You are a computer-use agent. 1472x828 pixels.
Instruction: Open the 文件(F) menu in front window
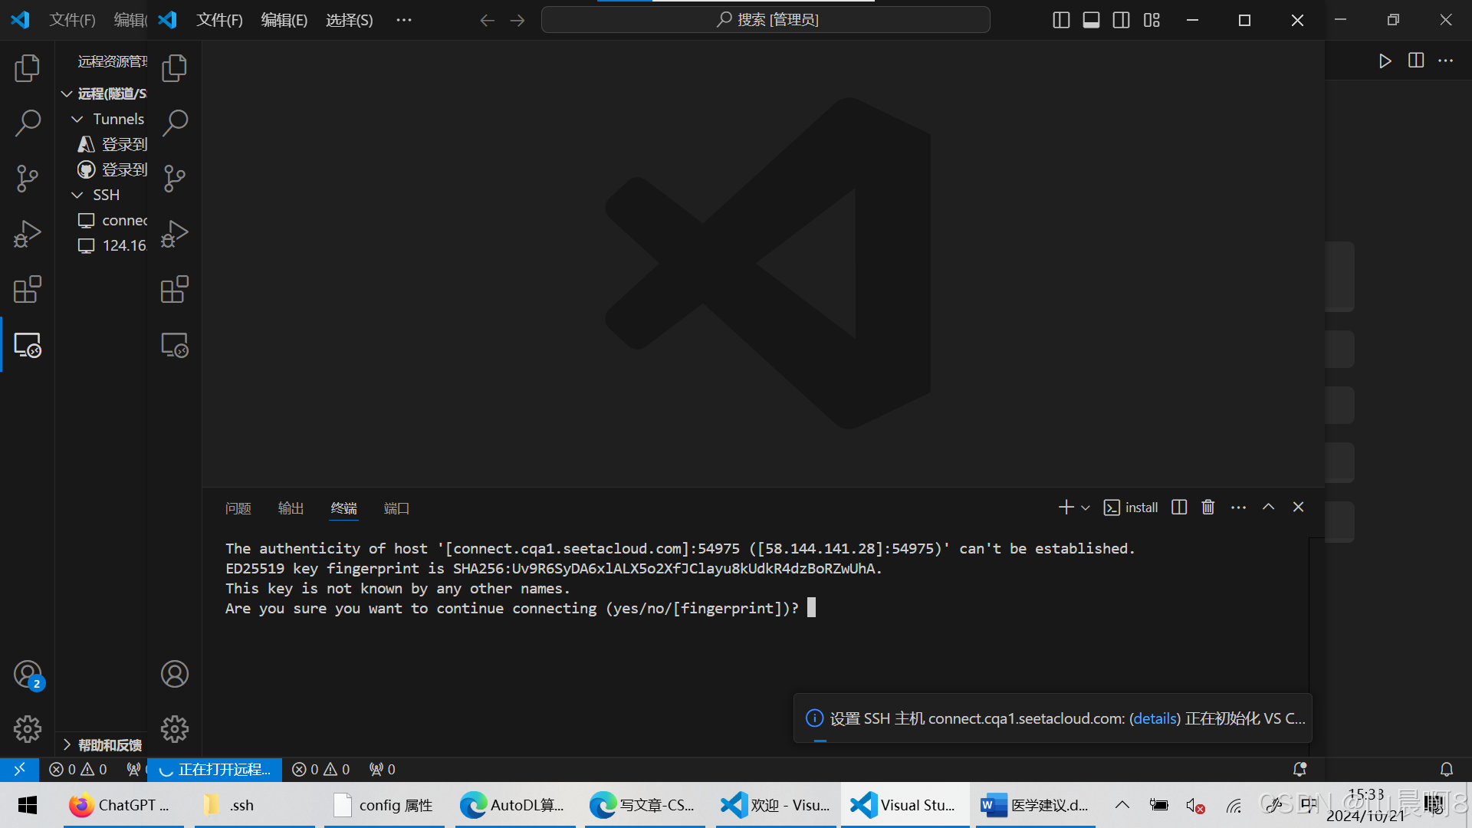[219, 20]
